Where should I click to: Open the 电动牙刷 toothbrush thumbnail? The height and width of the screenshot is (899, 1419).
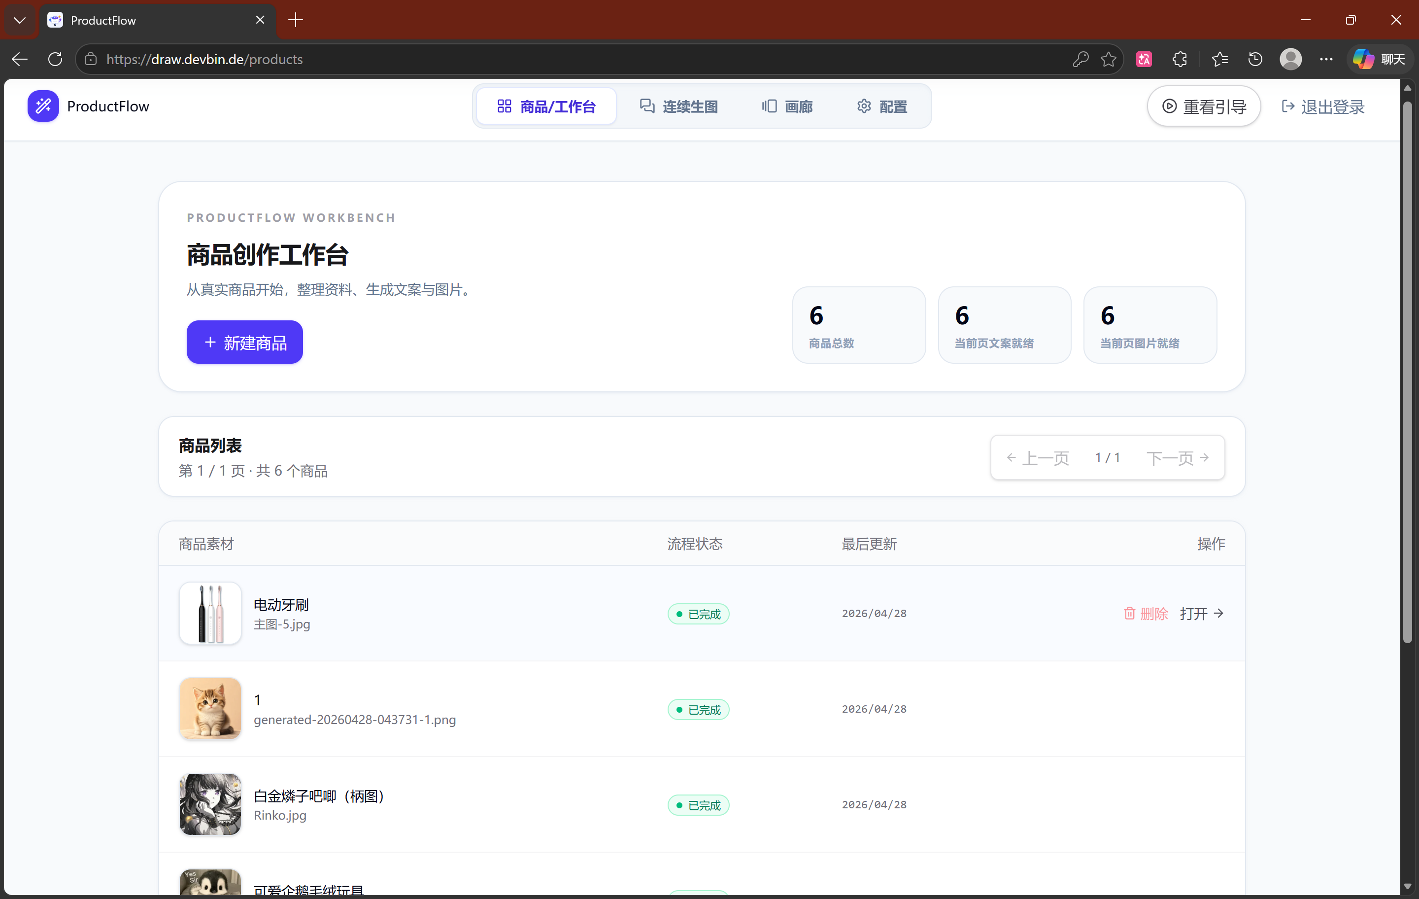pyautogui.click(x=210, y=614)
